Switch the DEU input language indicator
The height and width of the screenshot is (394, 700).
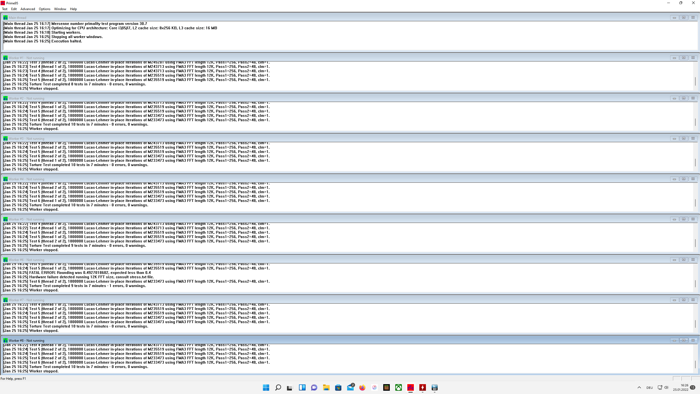coord(650,388)
